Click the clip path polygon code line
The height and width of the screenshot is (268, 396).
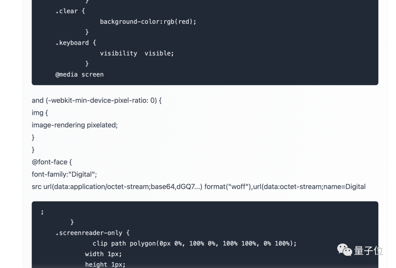[x=194, y=243]
